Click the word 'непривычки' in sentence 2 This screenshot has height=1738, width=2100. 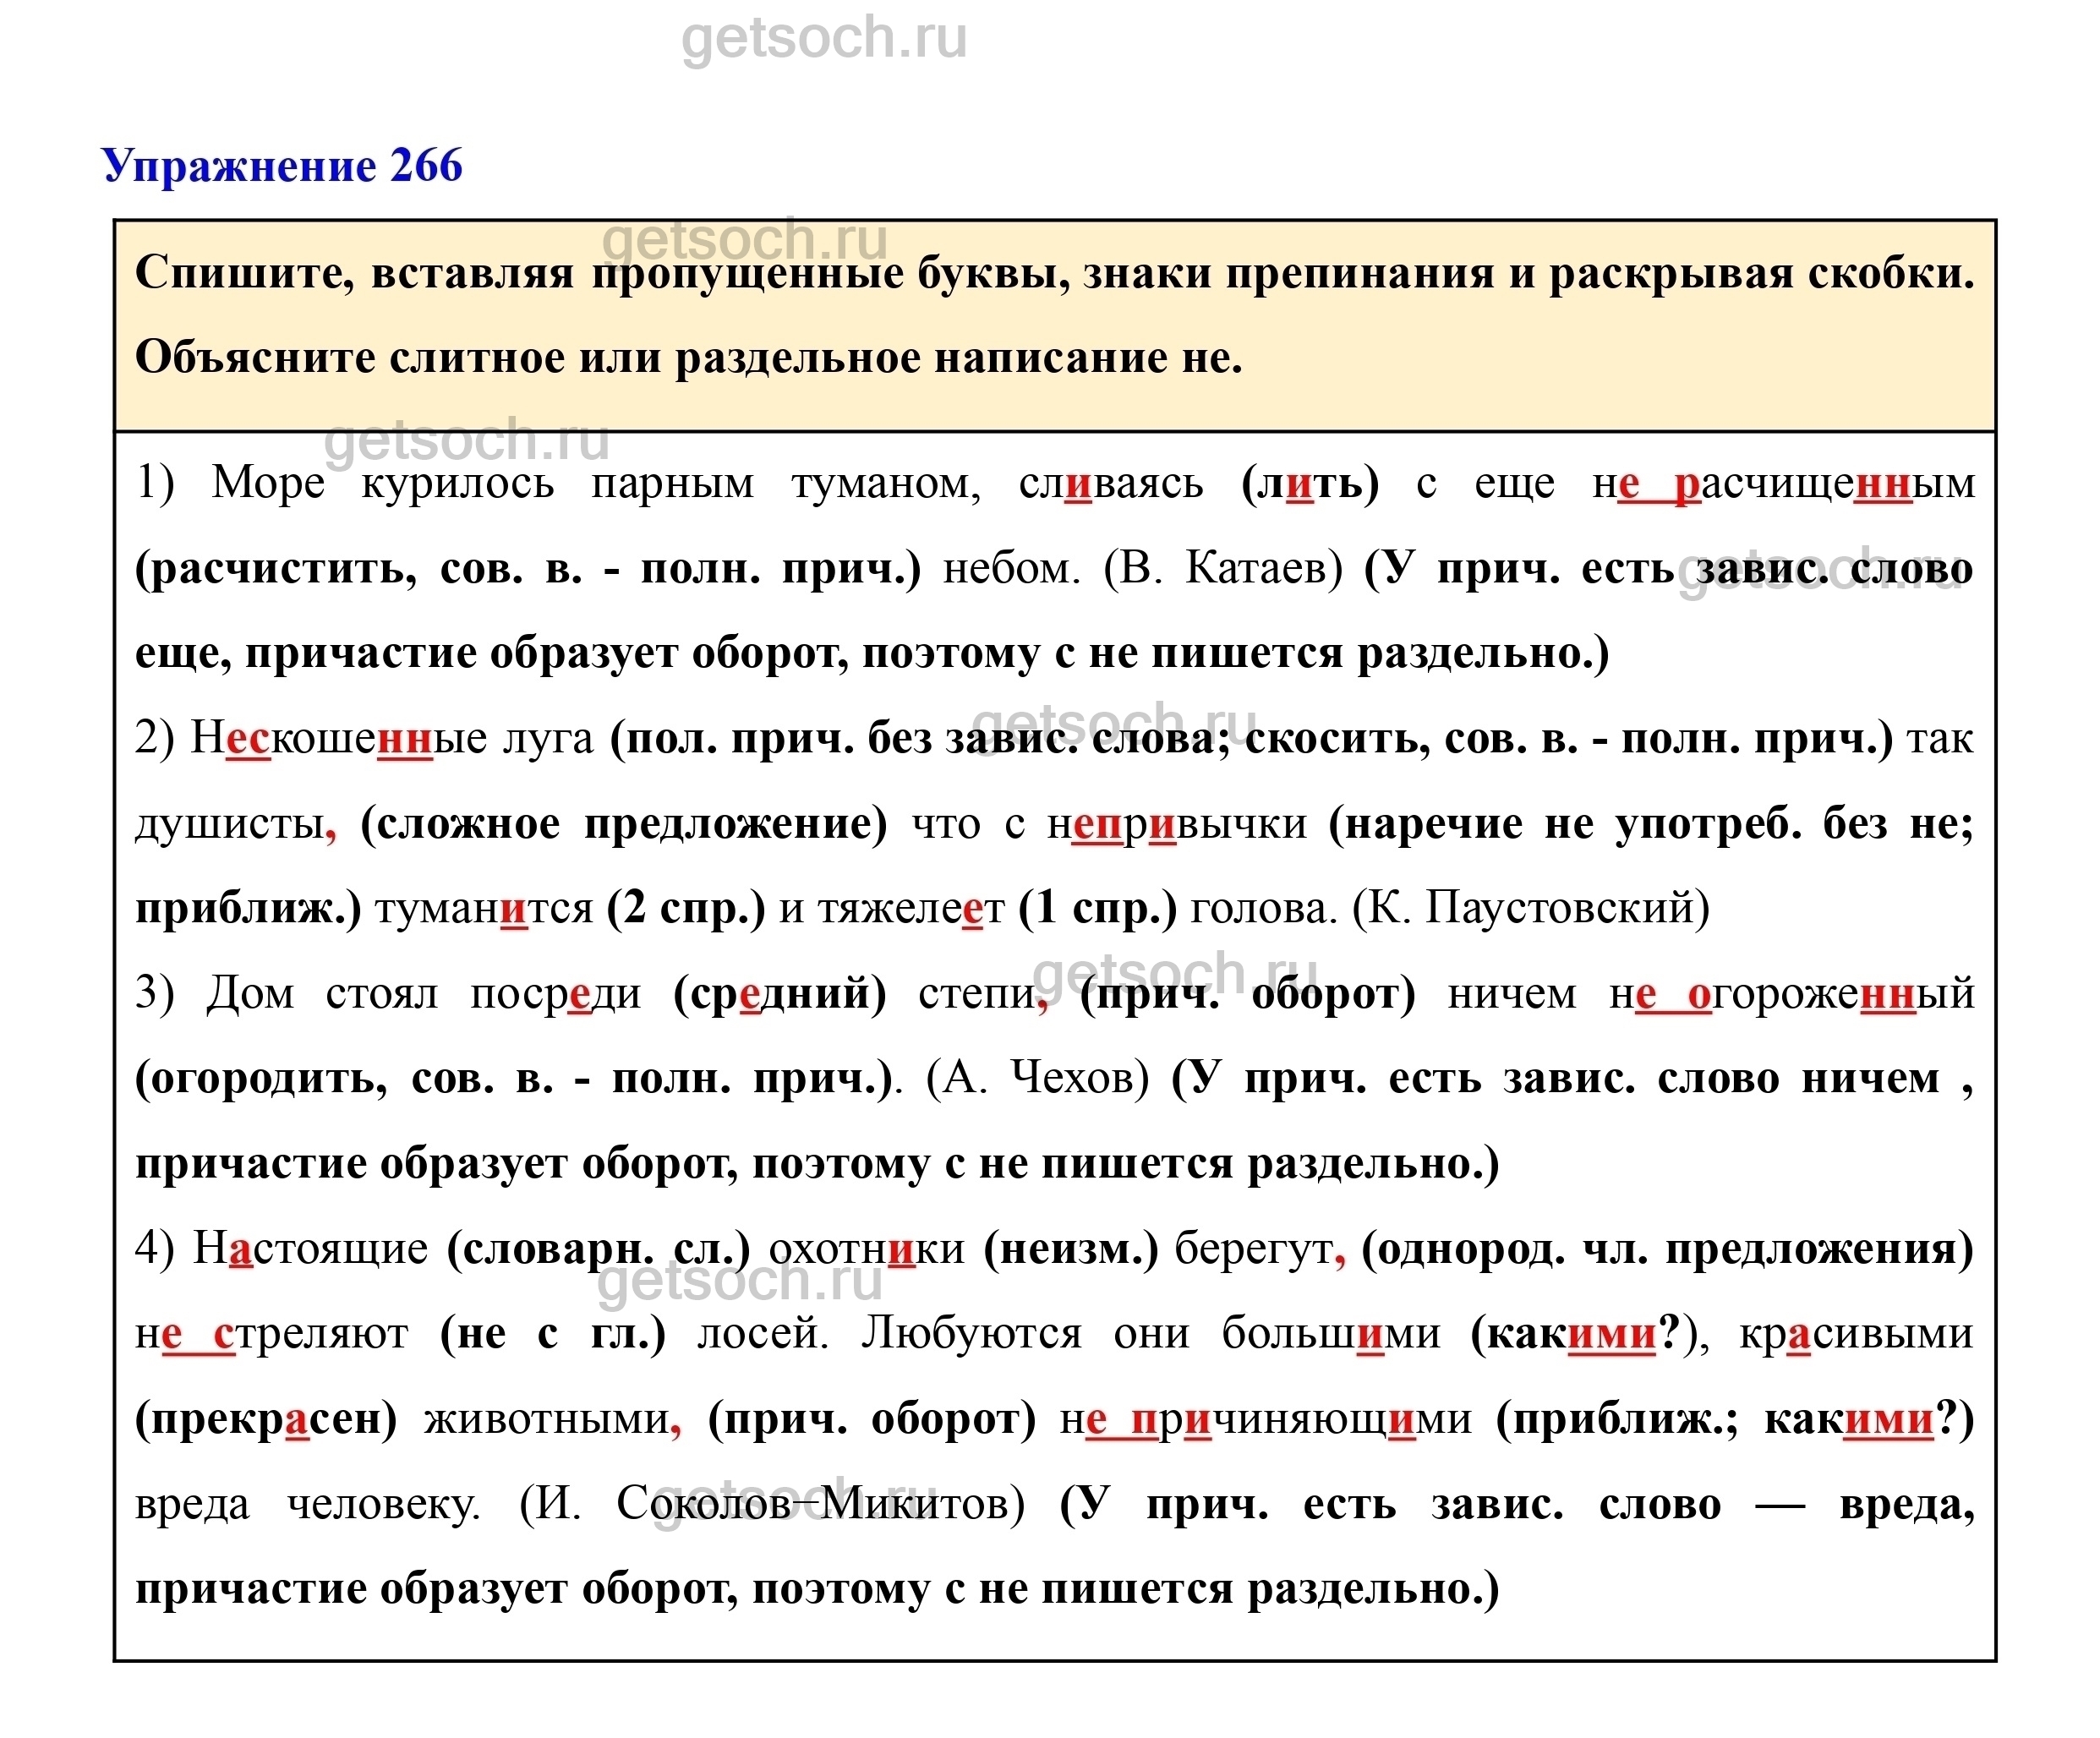tap(1176, 824)
